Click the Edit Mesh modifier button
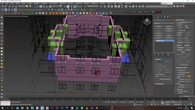Image resolution: width=195 pixels, height=110 pixels. coord(158,26)
